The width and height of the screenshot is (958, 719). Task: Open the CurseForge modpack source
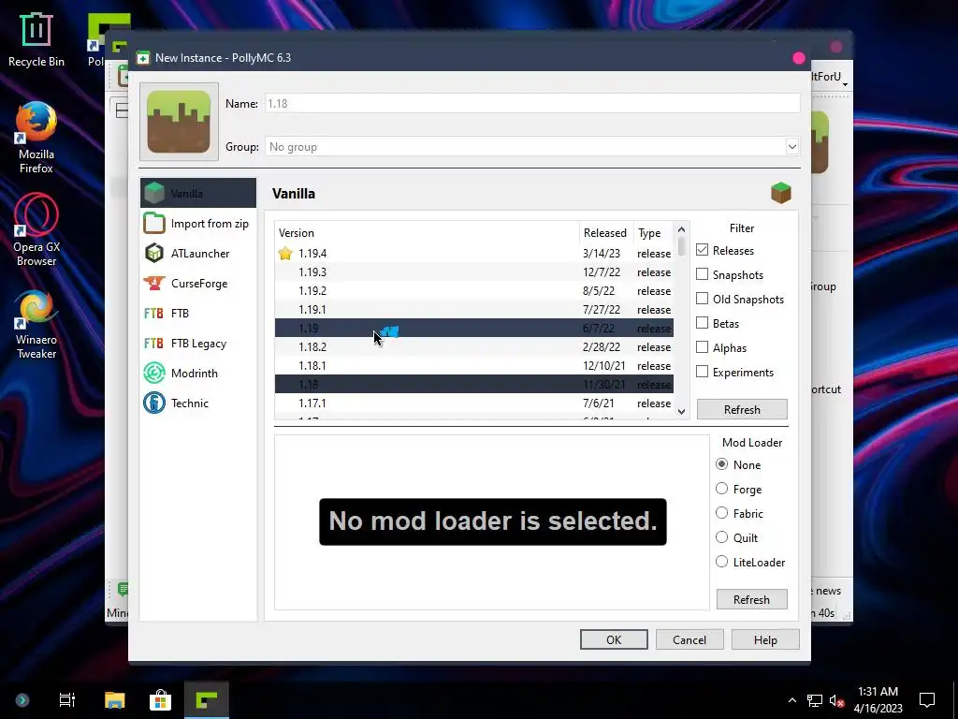[198, 283]
